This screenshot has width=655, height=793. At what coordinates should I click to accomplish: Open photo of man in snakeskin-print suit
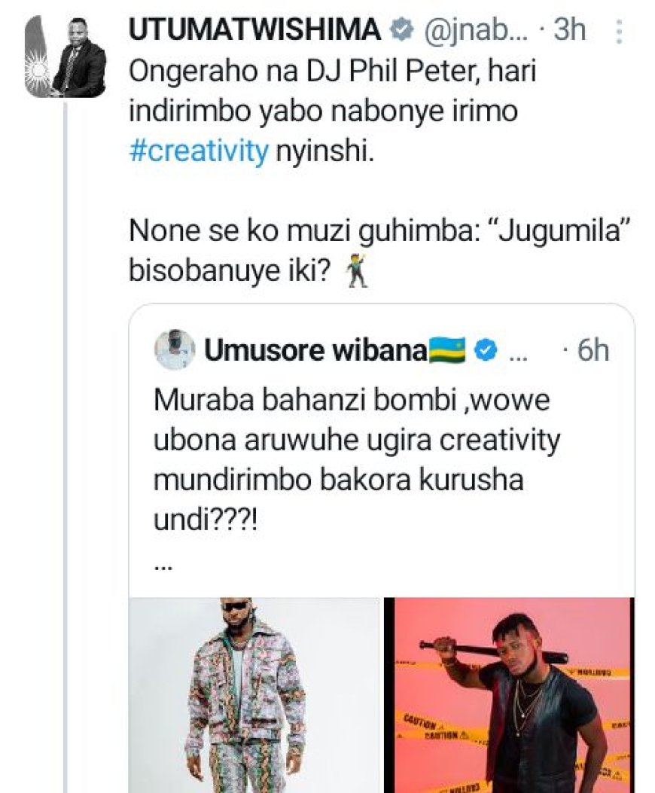coord(254,693)
